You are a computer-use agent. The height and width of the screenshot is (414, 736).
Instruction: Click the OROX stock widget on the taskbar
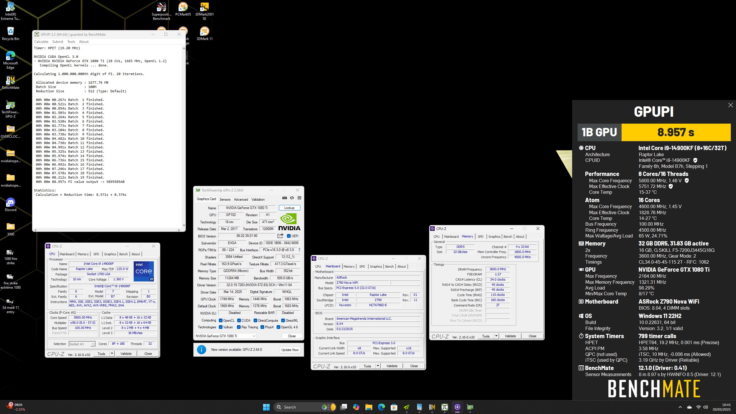point(16,407)
